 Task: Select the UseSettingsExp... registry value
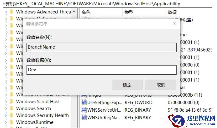point(105,102)
